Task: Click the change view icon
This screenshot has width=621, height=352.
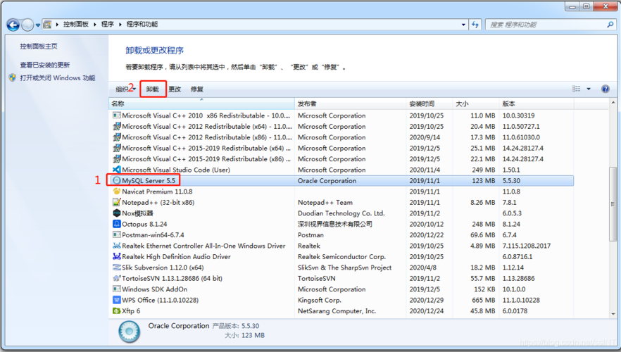Action: 576,89
